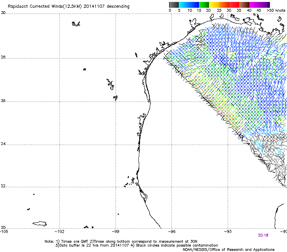This screenshot has height=252, width=287.
Task: Click the note line 'Times are GMT'
Action: pyautogui.click(x=75, y=242)
